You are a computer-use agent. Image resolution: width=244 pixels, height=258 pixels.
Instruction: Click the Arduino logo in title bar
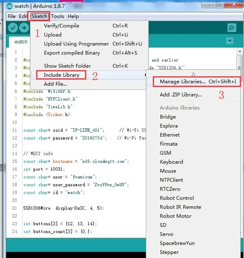pos(9,6)
